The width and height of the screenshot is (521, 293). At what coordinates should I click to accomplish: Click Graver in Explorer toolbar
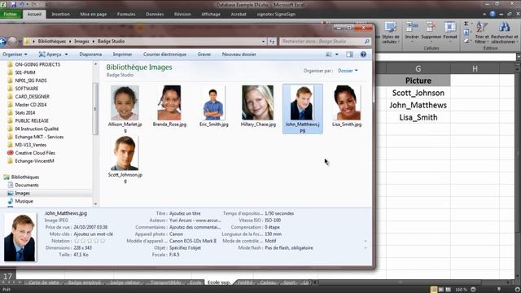click(x=204, y=55)
